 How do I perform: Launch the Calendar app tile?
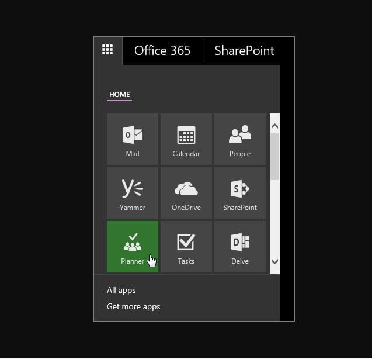pos(186,139)
